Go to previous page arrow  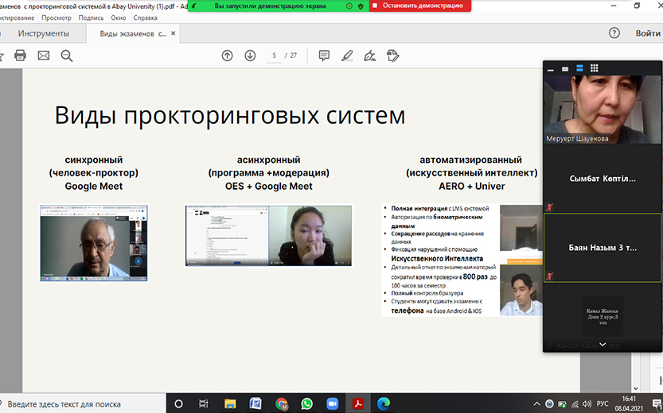point(228,56)
